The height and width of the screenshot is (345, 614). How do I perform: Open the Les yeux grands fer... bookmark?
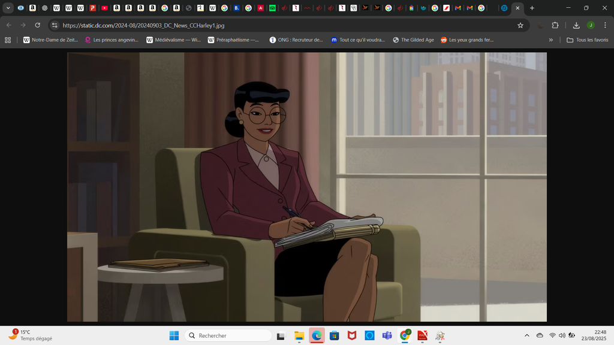tap(466, 40)
